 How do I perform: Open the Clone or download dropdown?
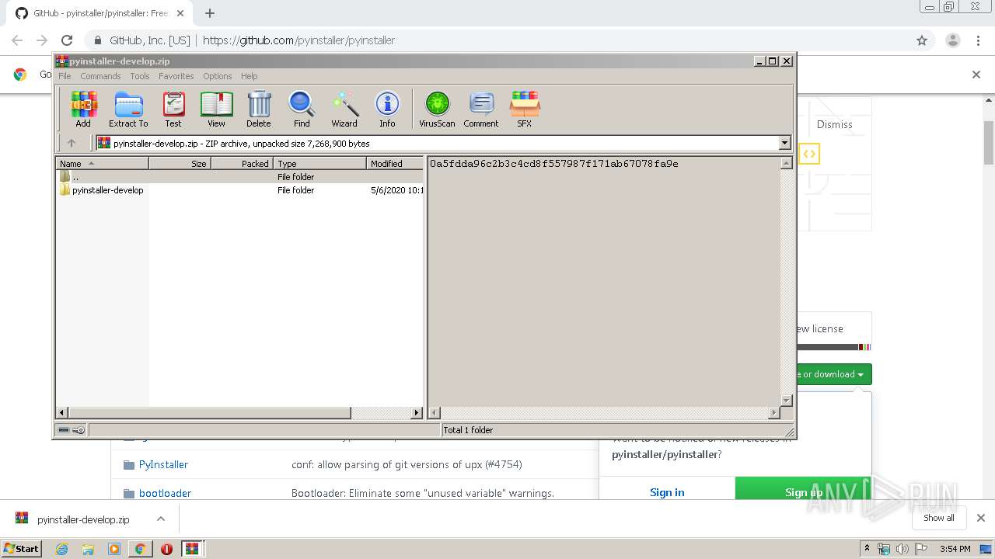coord(833,374)
